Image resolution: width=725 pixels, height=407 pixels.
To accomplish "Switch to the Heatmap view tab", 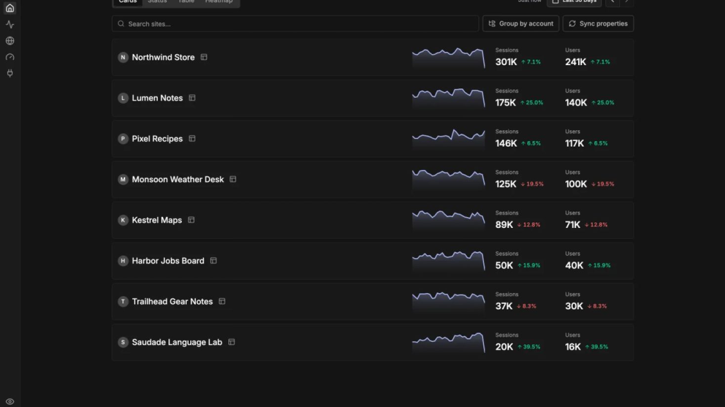I will tap(219, 2).
